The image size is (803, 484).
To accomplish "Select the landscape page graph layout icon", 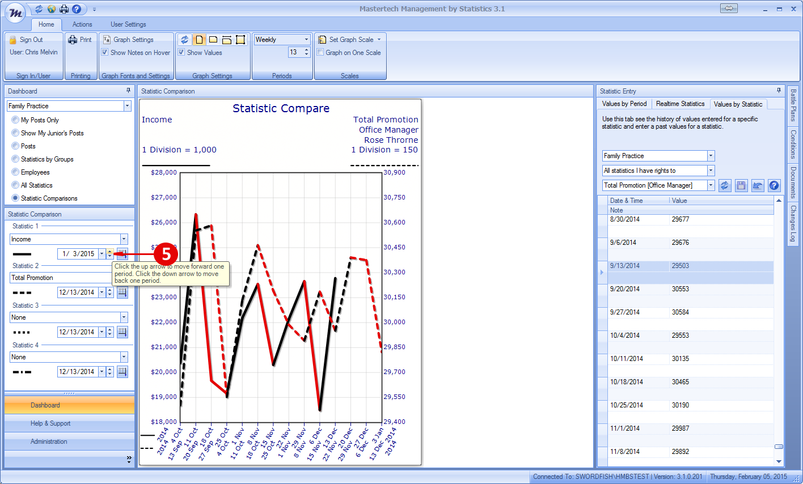I will [213, 40].
